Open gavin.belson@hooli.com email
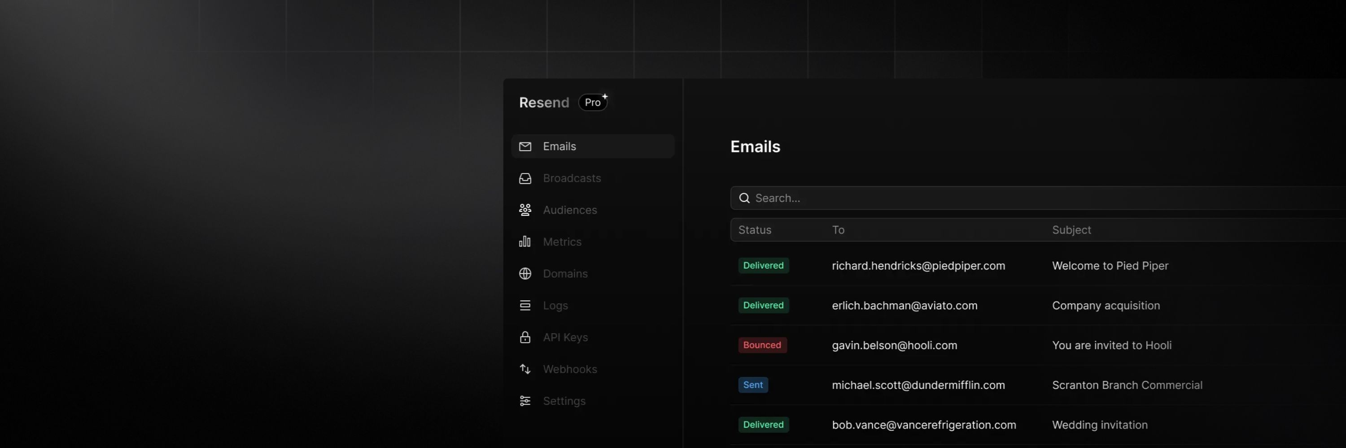This screenshot has width=1346, height=448. click(x=895, y=345)
